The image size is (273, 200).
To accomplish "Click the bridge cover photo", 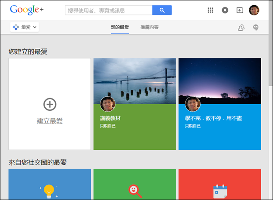I will [x=135, y=81].
